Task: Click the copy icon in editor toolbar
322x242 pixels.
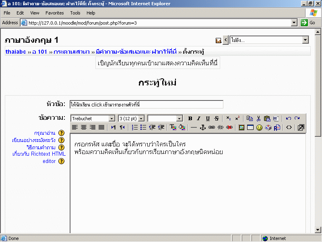Action: click(x=250, y=119)
